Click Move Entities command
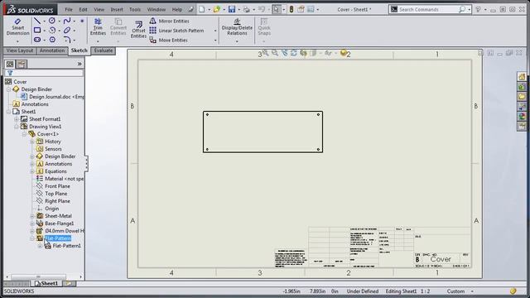The width and height of the screenshot is (530, 298). pos(168,40)
